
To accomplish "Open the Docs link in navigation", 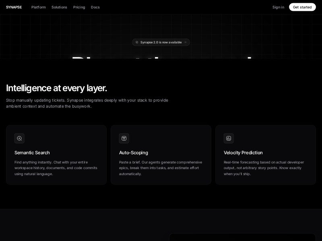I will pos(95,7).
